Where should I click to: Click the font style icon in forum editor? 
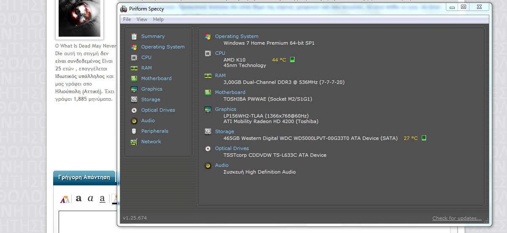[65, 199]
